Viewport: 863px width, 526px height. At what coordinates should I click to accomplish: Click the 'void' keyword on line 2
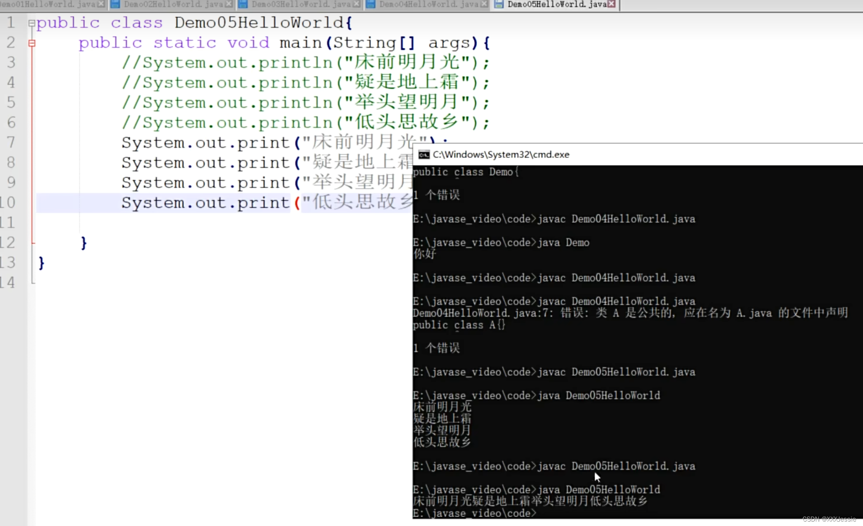pos(248,43)
